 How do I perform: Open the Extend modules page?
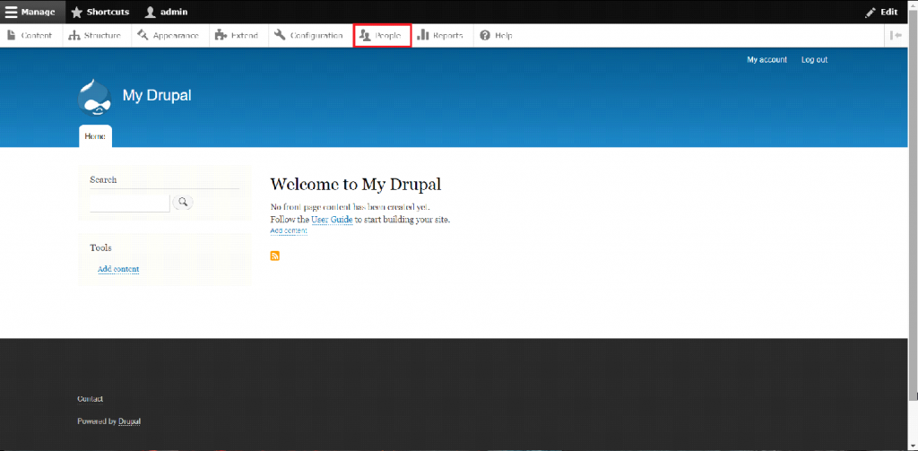(237, 36)
